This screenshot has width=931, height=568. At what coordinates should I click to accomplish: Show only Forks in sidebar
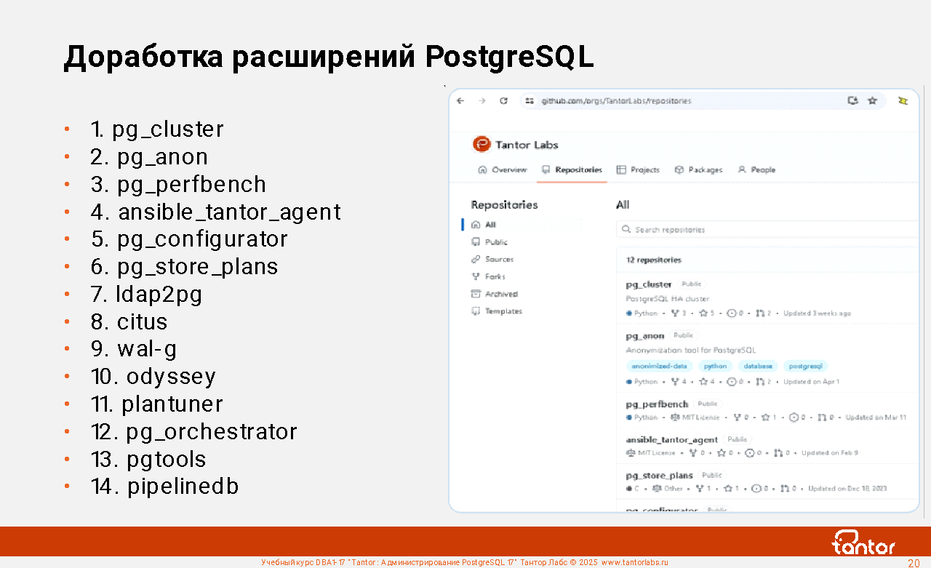click(x=495, y=276)
